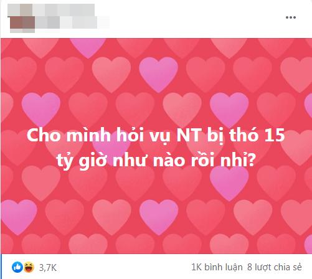Viewport: 312px width, 279px height.
Task: Click the words 'mình hỏi' in the post
Action: (105, 136)
